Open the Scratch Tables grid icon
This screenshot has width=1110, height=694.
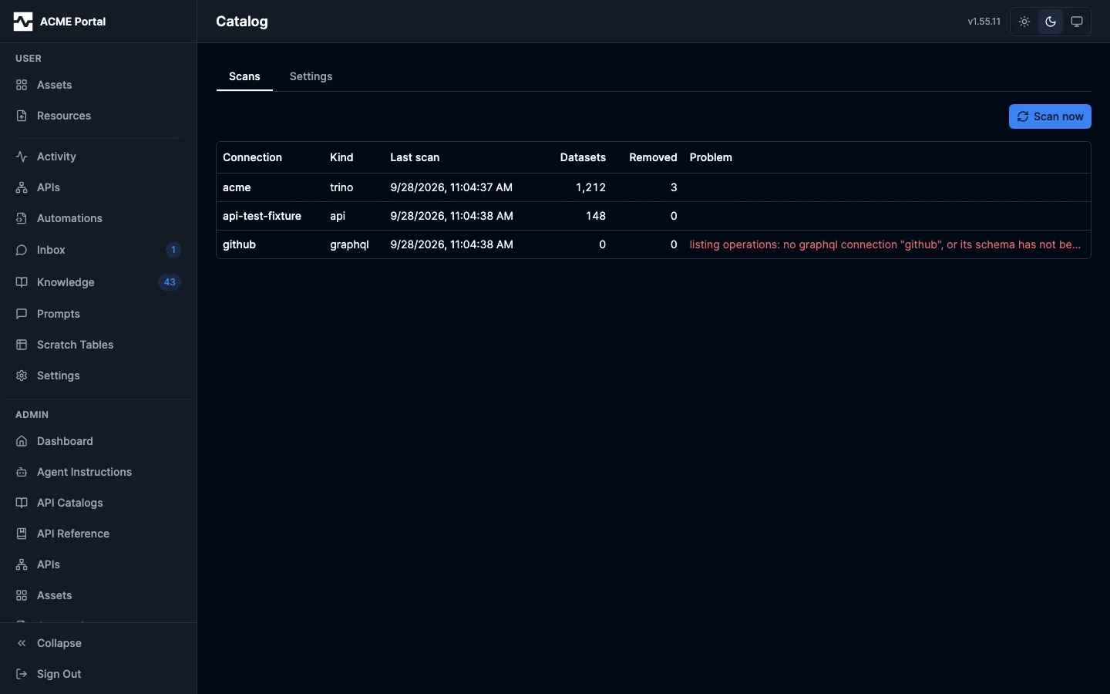pos(22,345)
